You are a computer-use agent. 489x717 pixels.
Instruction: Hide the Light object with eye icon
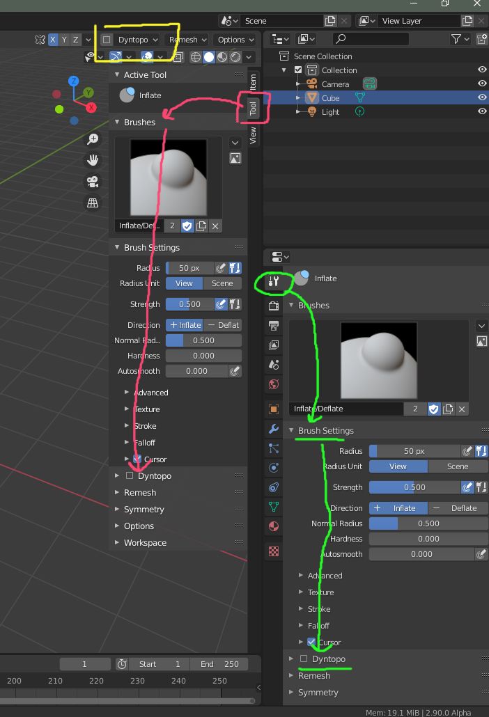coord(482,111)
